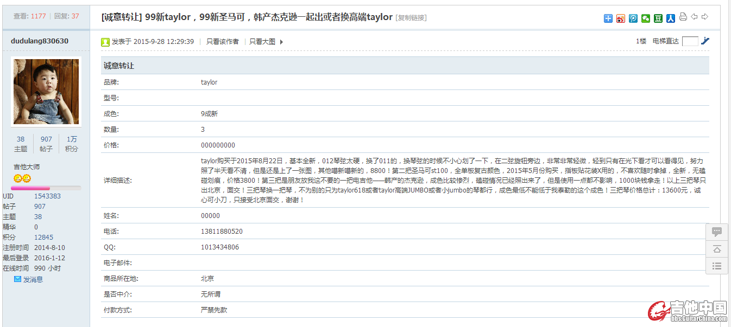Go to previous thread arrow

(x=694, y=17)
